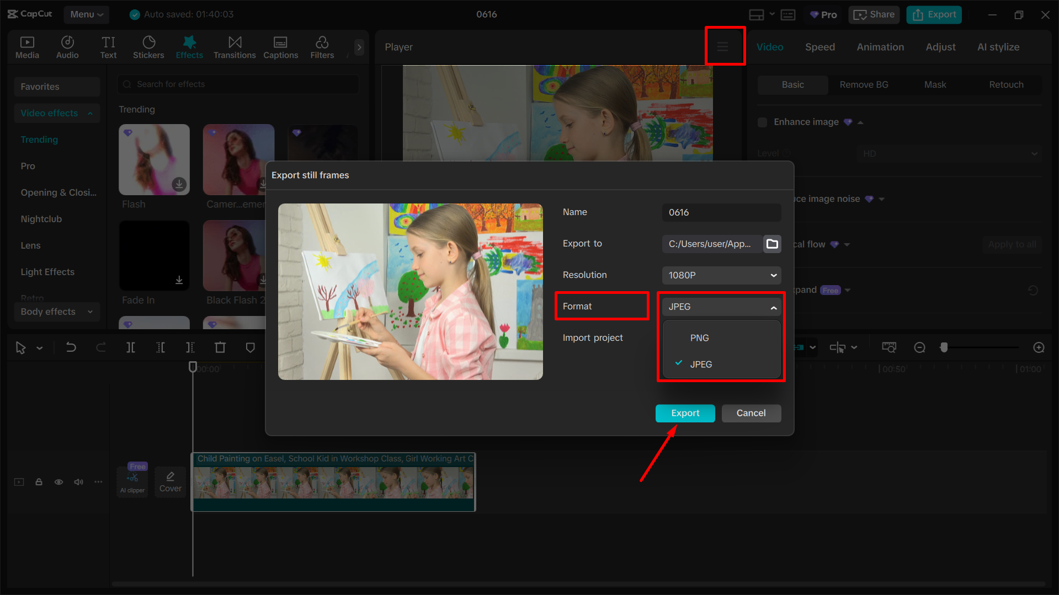Hide the track using the eye toggle
The width and height of the screenshot is (1059, 595).
pyautogui.click(x=58, y=481)
